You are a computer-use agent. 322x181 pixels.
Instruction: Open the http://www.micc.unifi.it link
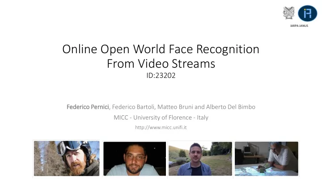click(x=161, y=127)
